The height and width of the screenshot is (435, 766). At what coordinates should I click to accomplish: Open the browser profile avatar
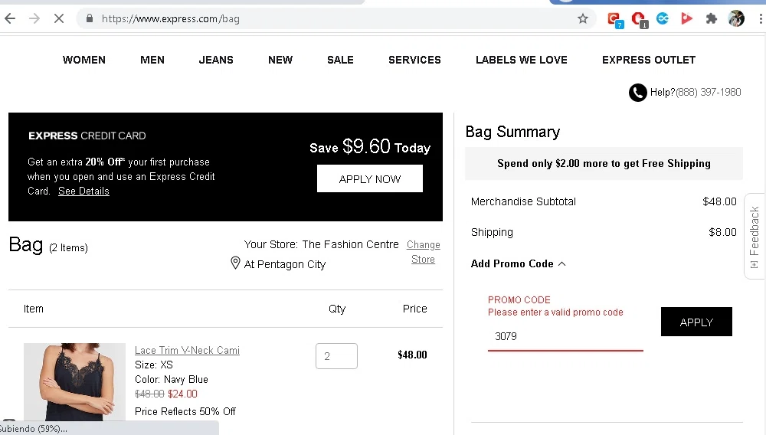coord(736,19)
